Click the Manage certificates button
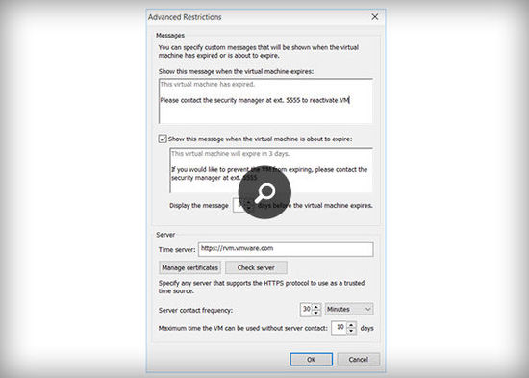 pyautogui.click(x=189, y=267)
